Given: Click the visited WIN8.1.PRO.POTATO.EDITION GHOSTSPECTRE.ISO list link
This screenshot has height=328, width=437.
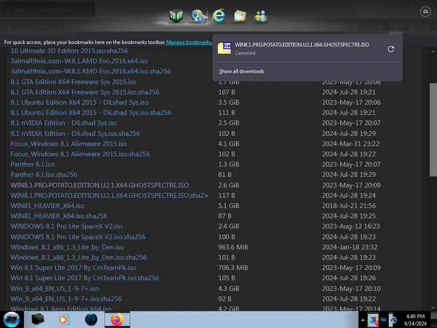Looking at the screenshot, I should [x=100, y=185].
